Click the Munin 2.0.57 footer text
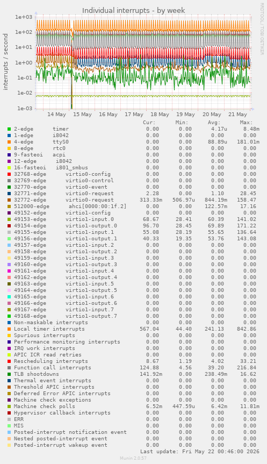The height and width of the screenshot is (464, 267). tap(133, 458)
